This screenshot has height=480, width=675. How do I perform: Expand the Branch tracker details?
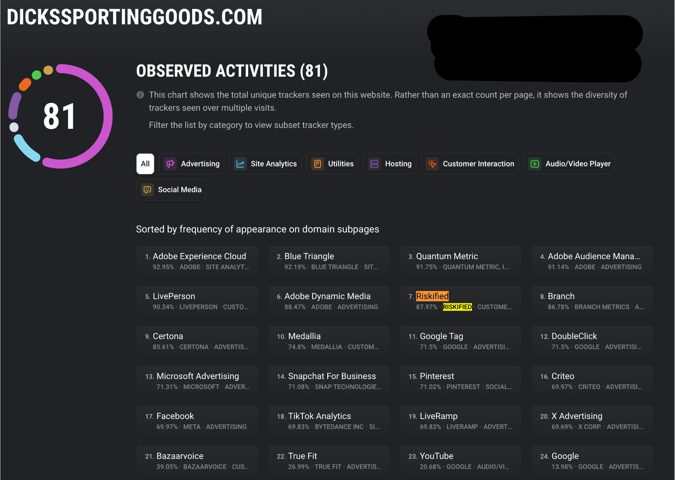pos(592,300)
